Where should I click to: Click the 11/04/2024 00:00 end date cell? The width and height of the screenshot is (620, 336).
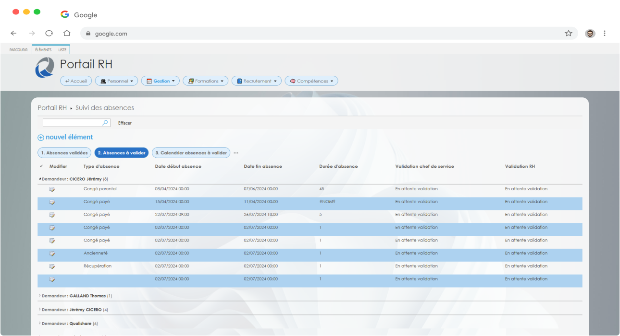(261, 202)
